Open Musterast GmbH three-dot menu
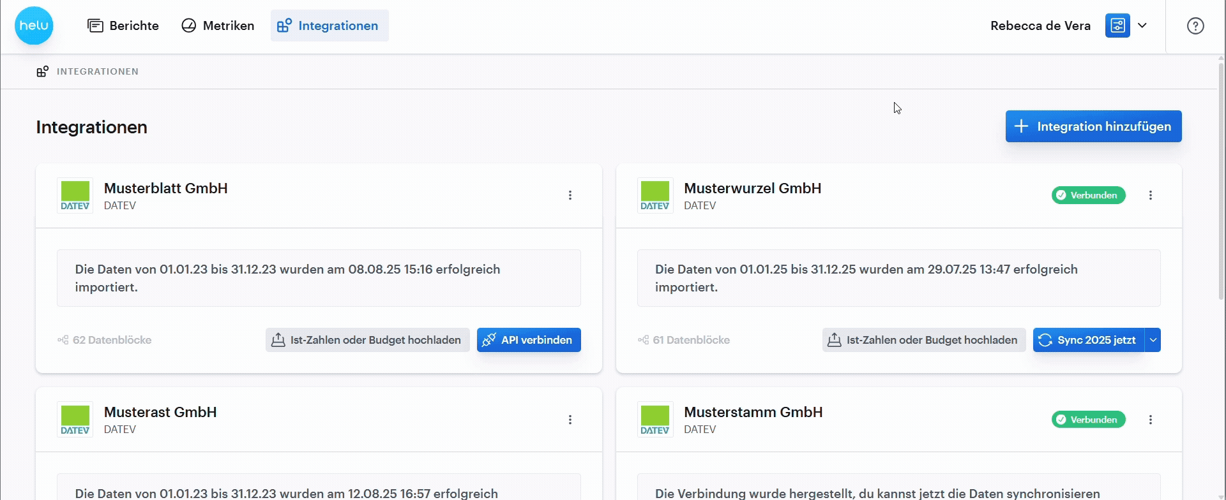1226x500 pixels. tap(570, 420)
